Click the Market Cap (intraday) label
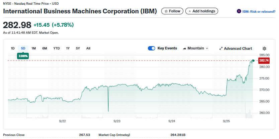Screen dimensions: 279x139 click(x=114, y=135)
